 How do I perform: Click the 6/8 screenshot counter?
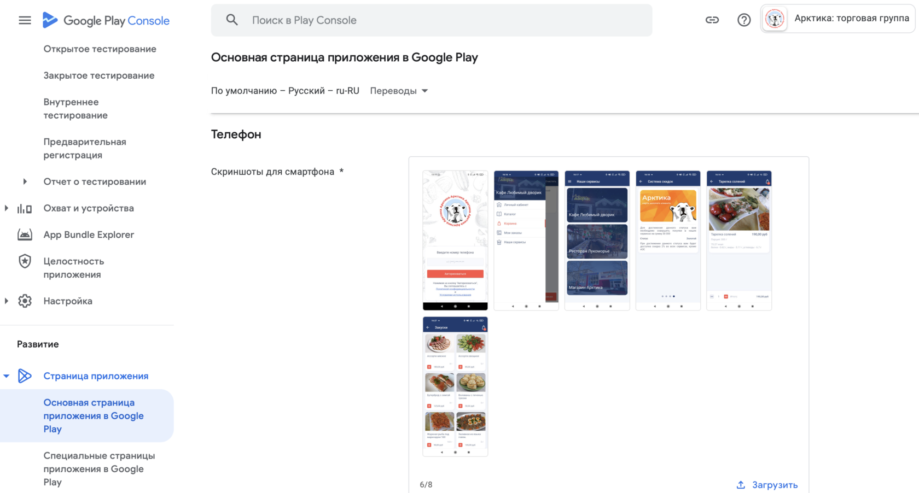point(426,485)
